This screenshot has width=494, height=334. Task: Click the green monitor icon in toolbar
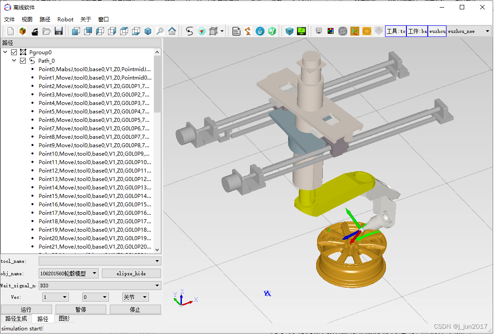pyautogui.click(x=301, y=31)
